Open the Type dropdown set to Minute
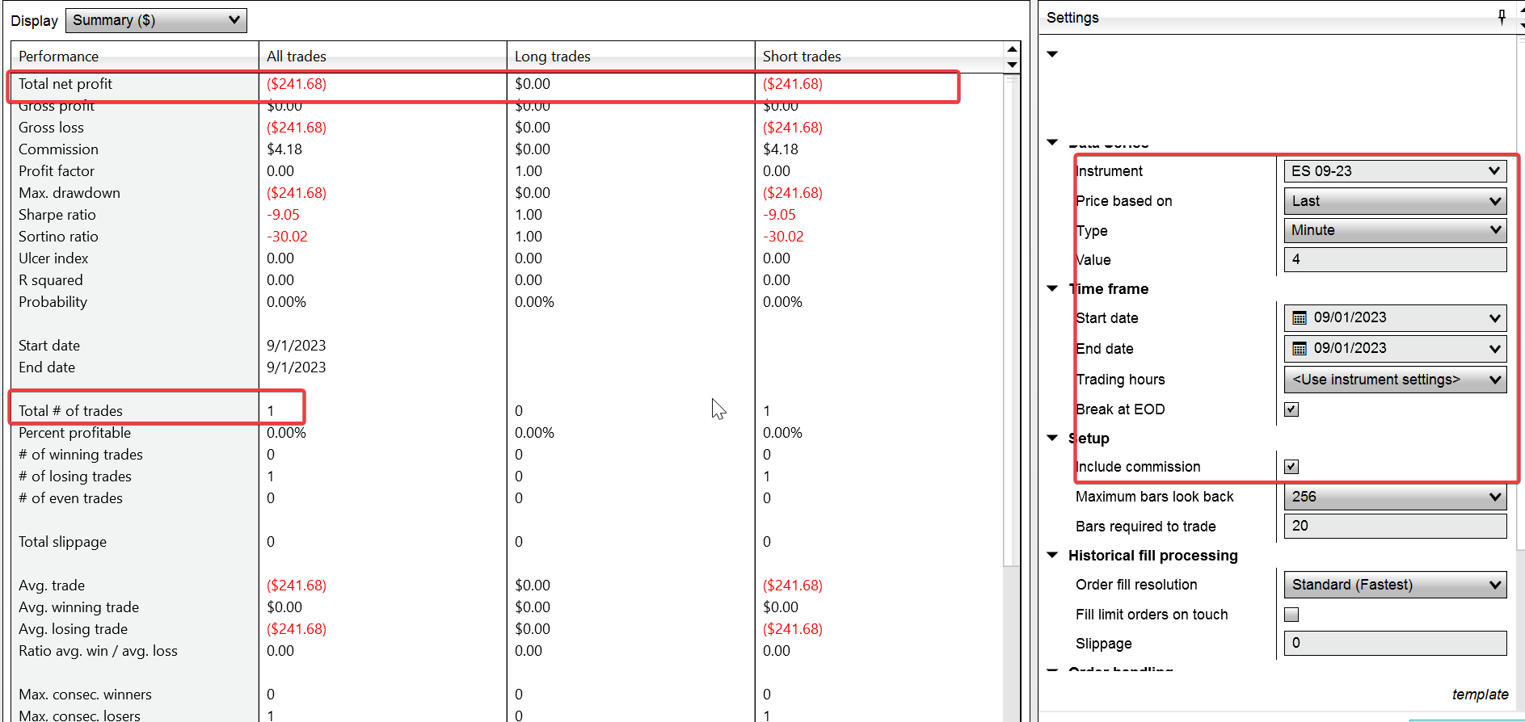Screen dimensions: 1525x722 click(x=1395, y=230)
